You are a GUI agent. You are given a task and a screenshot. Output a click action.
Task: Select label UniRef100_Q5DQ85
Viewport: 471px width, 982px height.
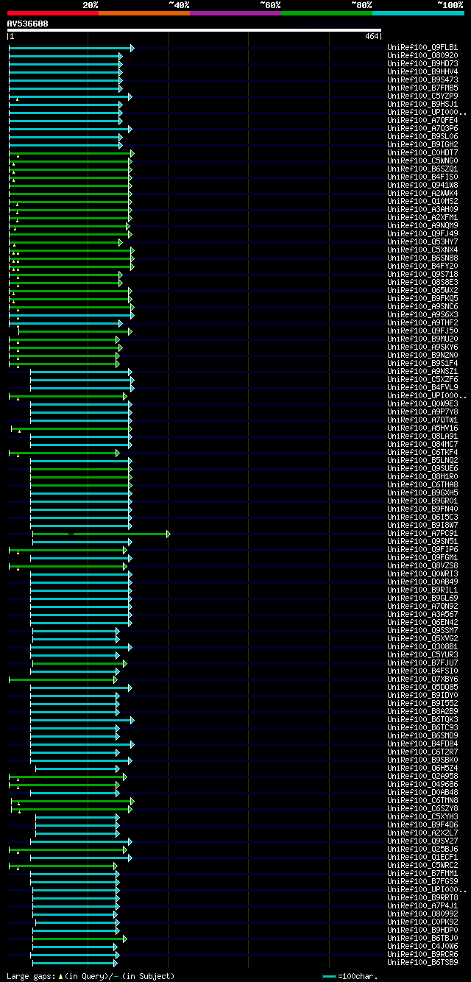423,687
